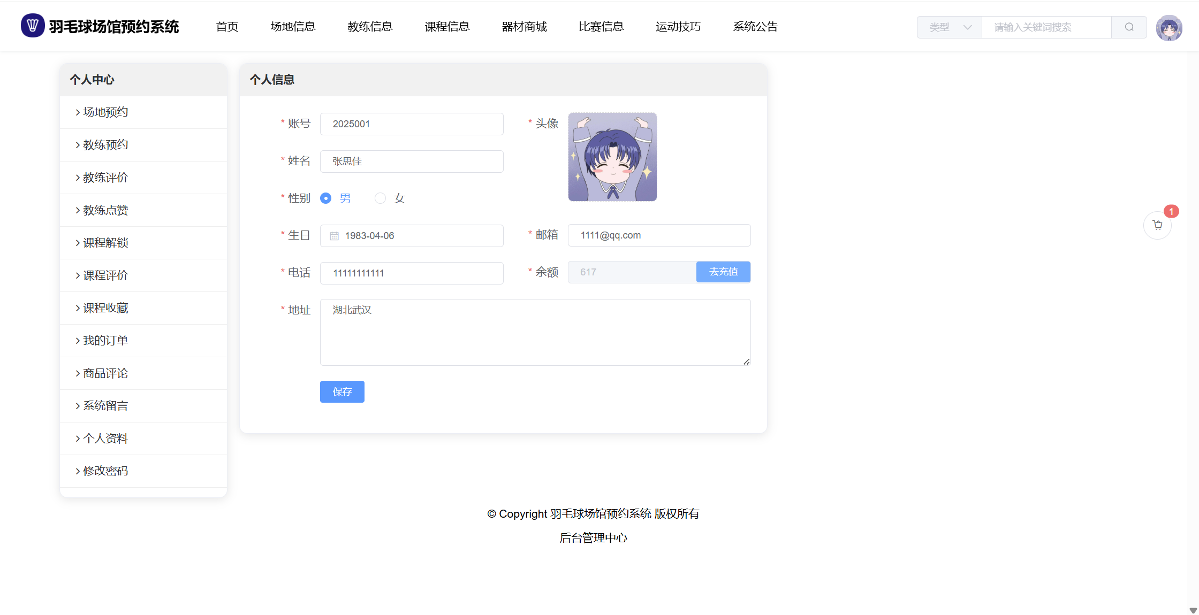This screenshot has width=1199, height=615.
Task: Click the 后台管理中心 footer link
Action: click(x=593, y=538)
